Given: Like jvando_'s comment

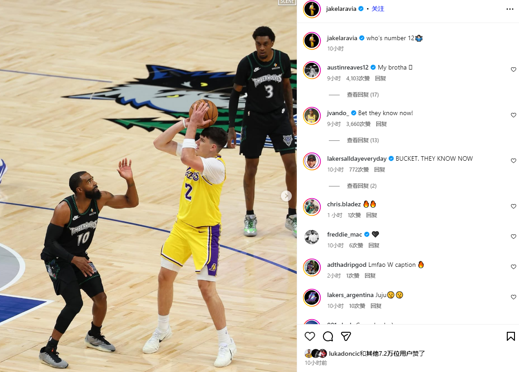Looking at the screenshot, I should click(x=514, y=115).
